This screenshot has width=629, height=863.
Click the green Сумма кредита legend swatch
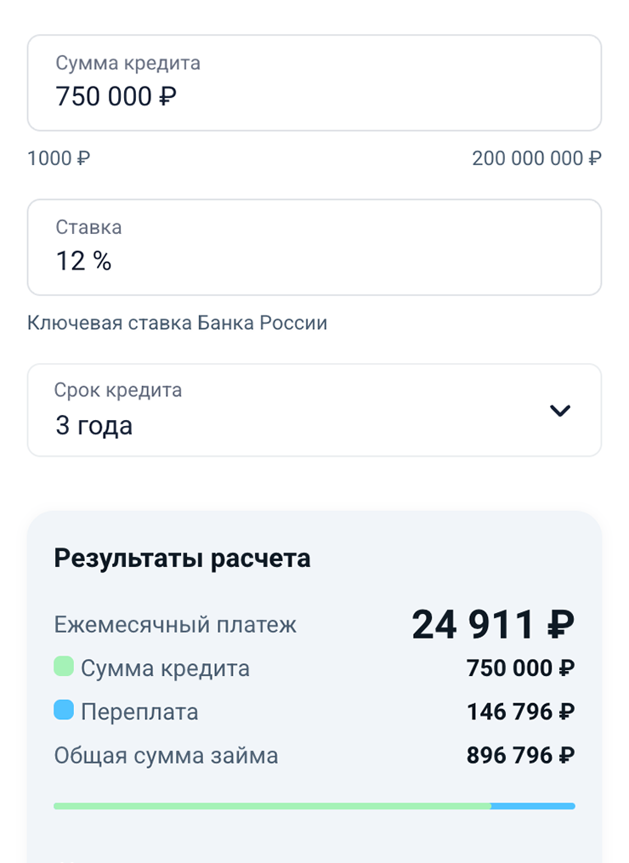click(x=64, y=667)
